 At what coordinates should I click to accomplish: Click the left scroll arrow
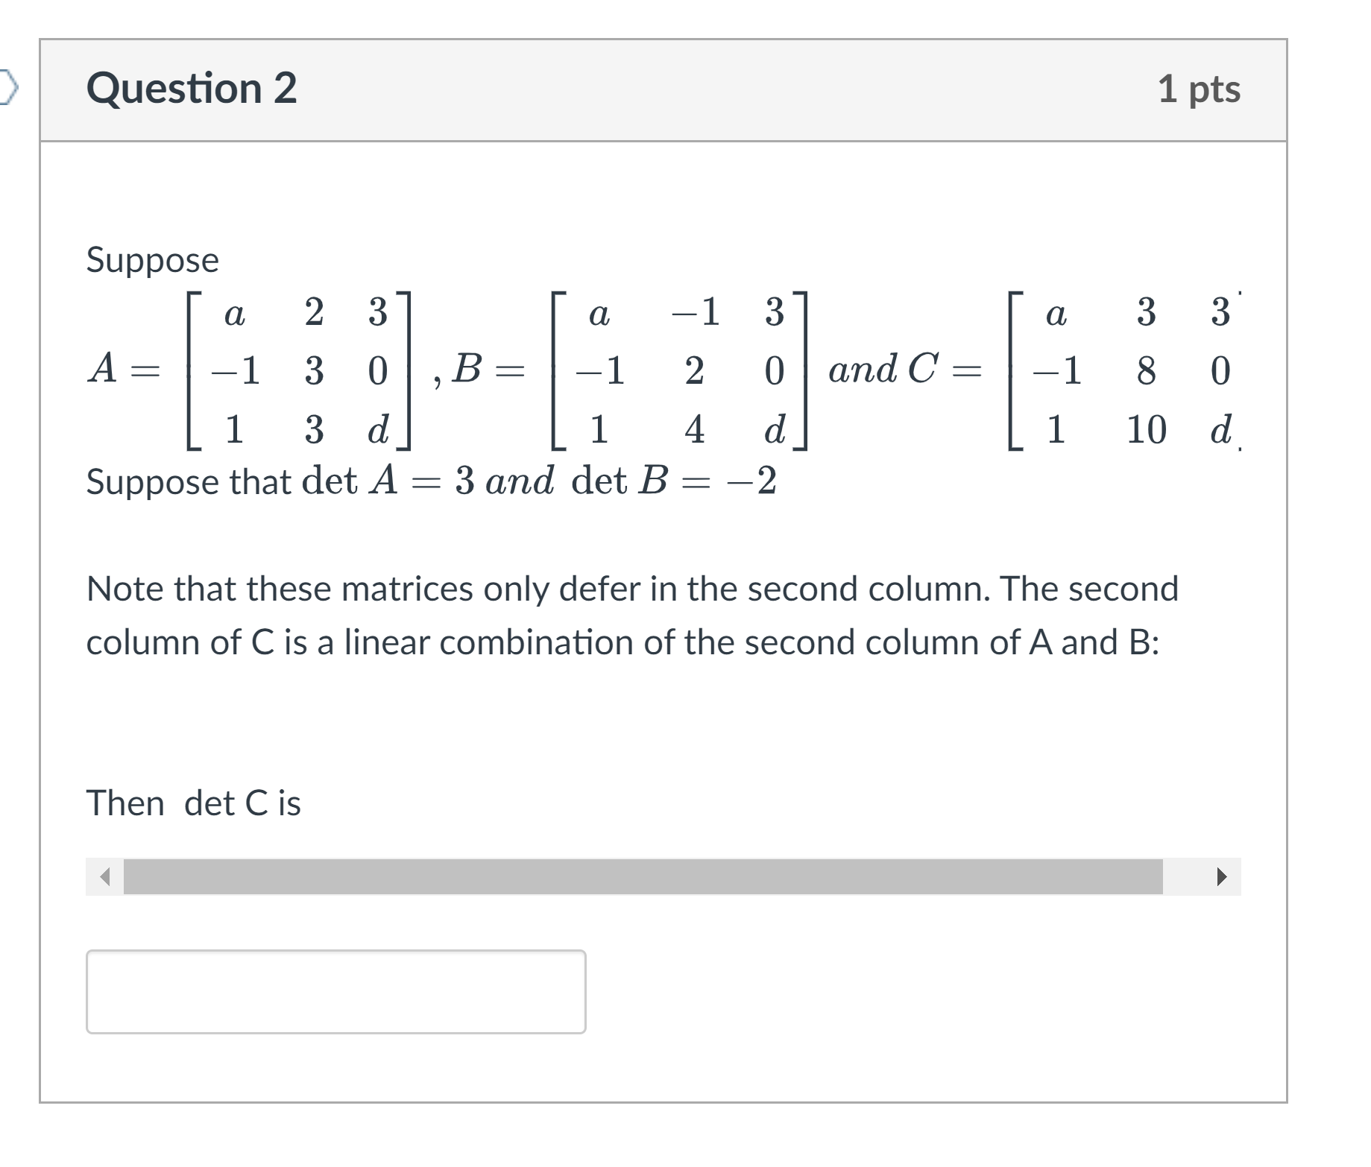105,877
